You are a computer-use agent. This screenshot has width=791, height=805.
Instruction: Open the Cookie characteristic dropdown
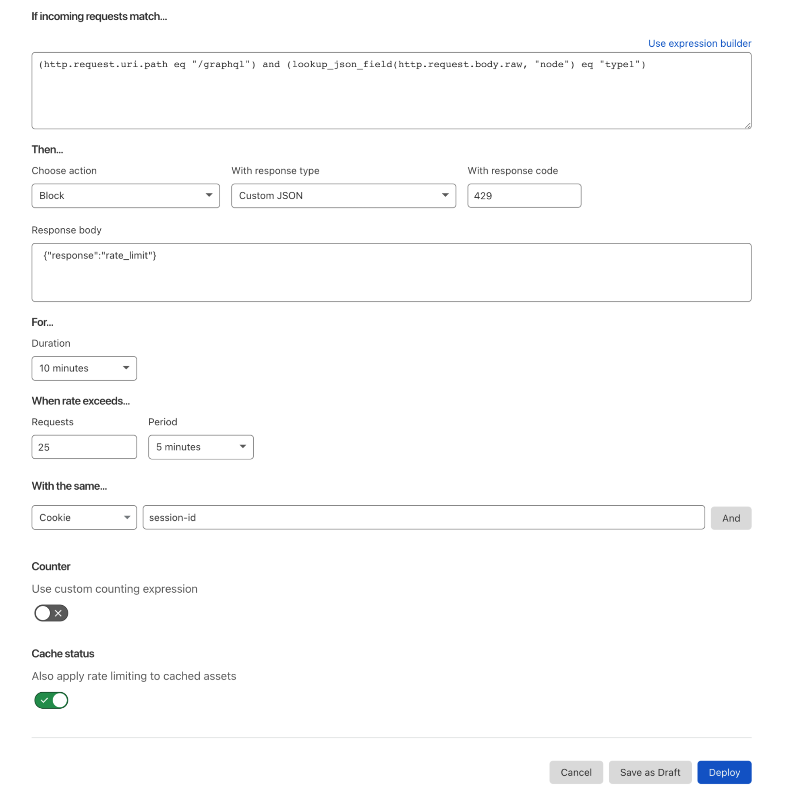tap(84, 517)
